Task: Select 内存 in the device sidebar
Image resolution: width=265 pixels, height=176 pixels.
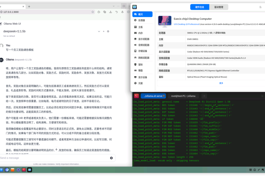Action: pyautogui.click(x=142, y=33)
